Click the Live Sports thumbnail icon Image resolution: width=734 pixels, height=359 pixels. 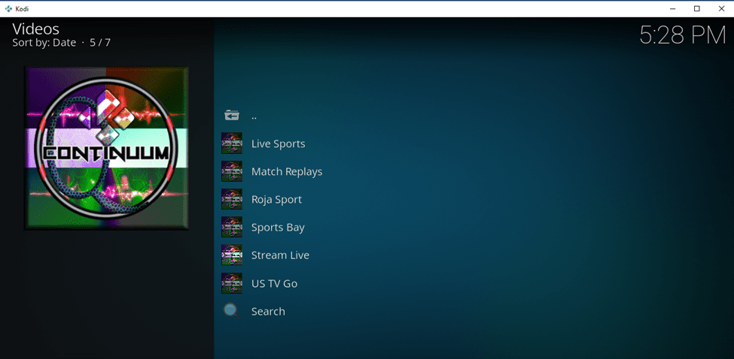pyautogui.click(x=232, y=143)
